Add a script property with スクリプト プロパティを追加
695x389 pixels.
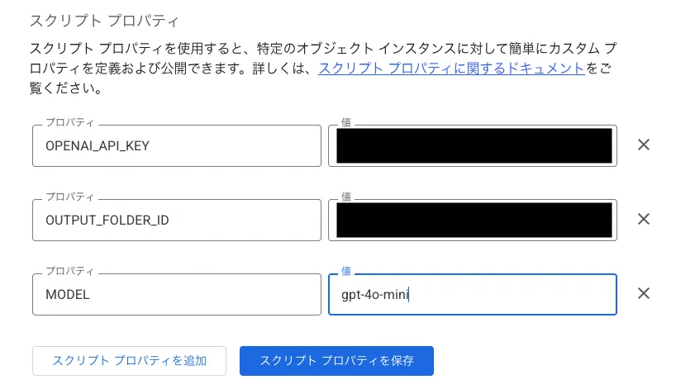130,361
